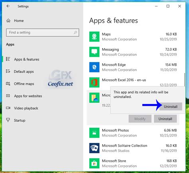Click the greyed Modify button
189x173 pixels.
point(140,119)
